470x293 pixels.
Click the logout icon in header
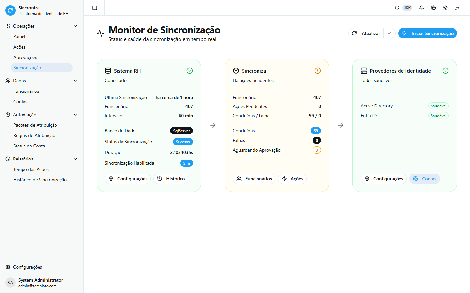coord(457,8)
